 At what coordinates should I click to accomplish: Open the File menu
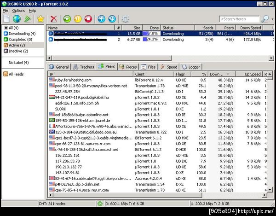pos(5,11)
